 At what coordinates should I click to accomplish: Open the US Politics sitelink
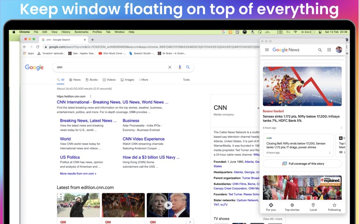70,157
